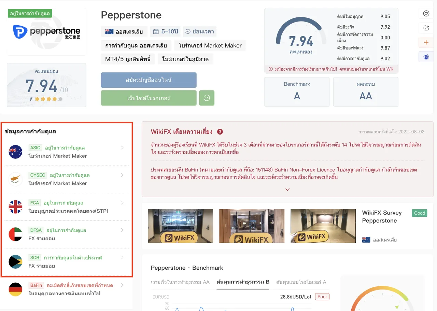This screenshot has height=311, width=437.
Task: Click the Pepperstone logo
Action: coord(46,32)
